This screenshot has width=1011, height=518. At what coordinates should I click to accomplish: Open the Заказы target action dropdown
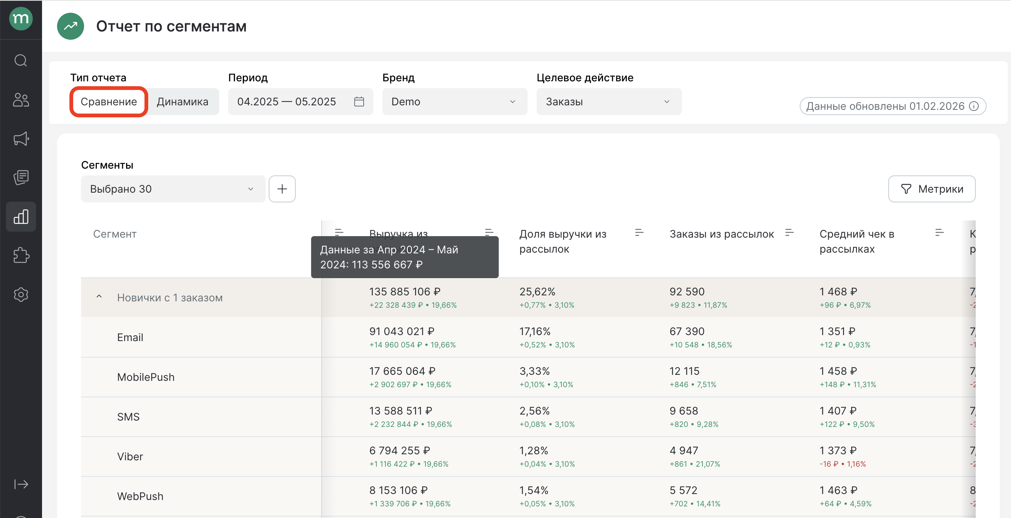coord(608,102)
